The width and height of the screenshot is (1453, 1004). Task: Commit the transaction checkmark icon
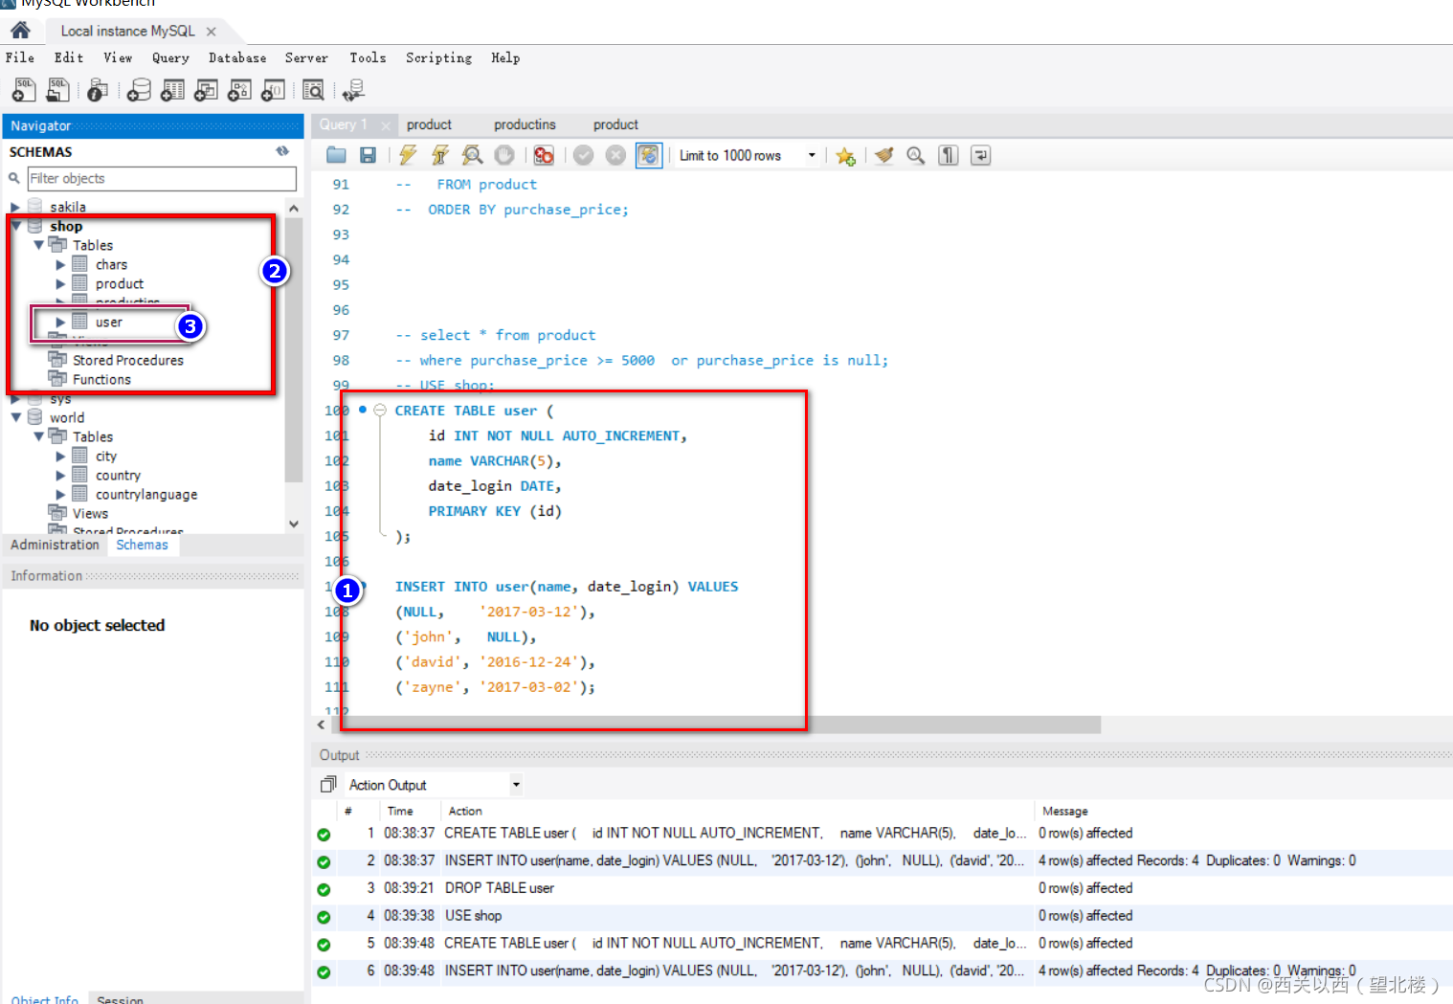point(584,155)
